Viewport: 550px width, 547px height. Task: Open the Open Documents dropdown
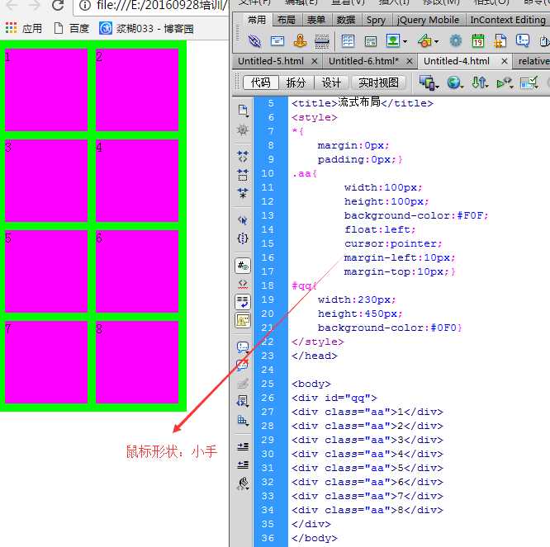243,111
